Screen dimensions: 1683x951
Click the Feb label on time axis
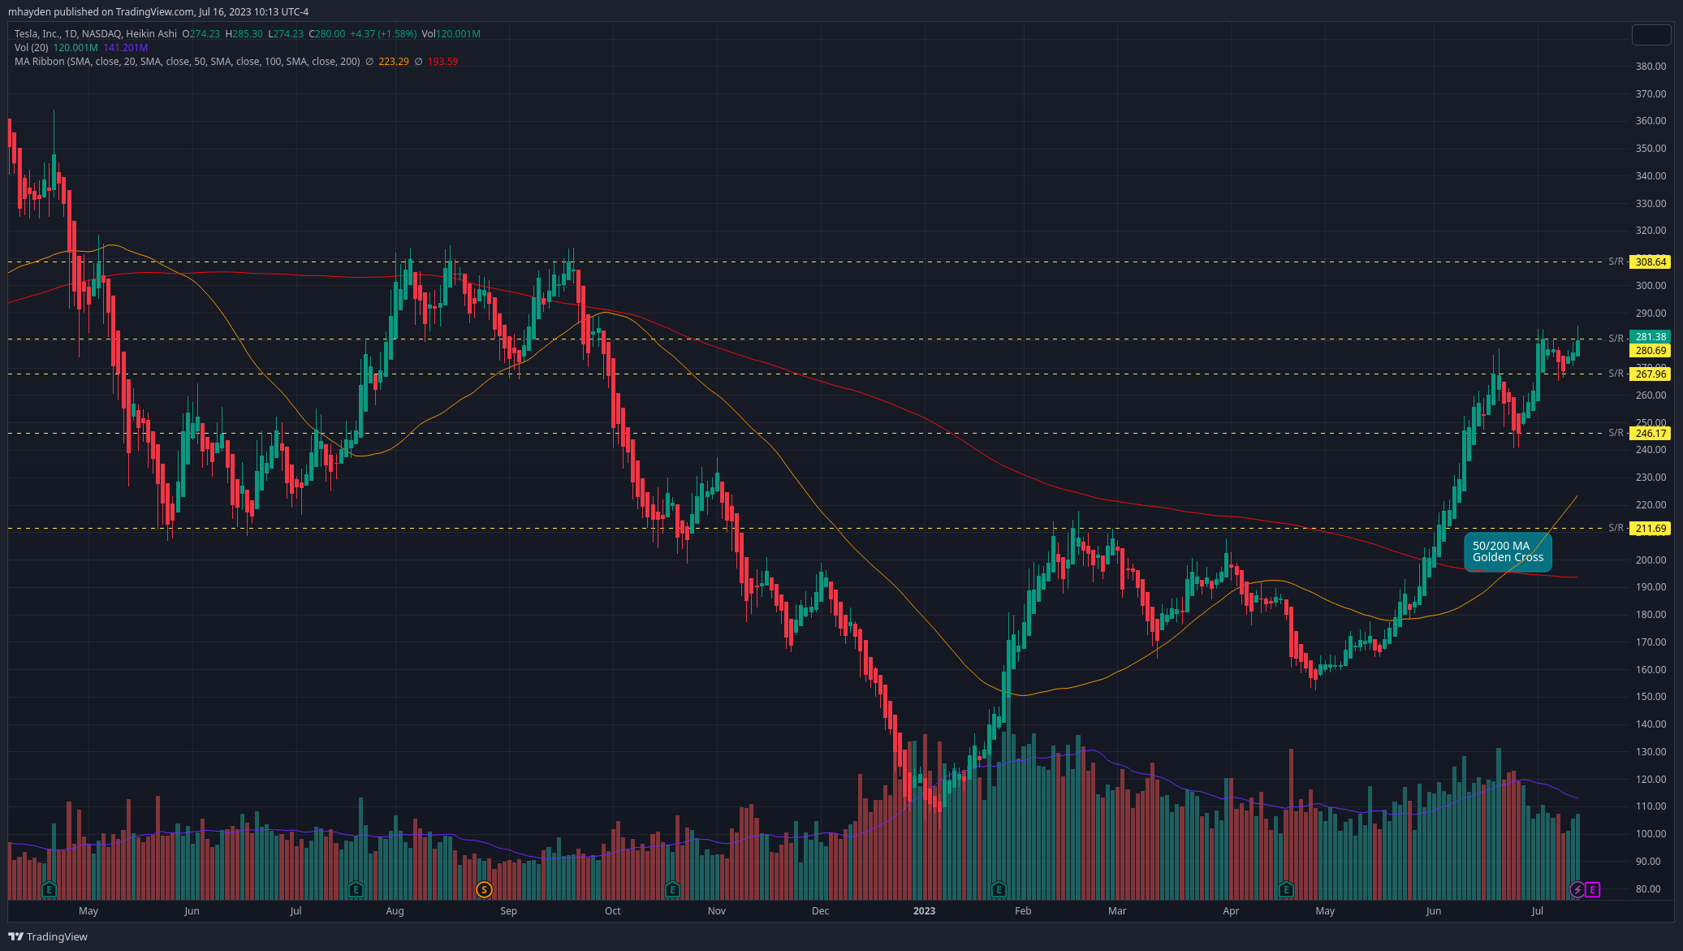click(1023, 910)
